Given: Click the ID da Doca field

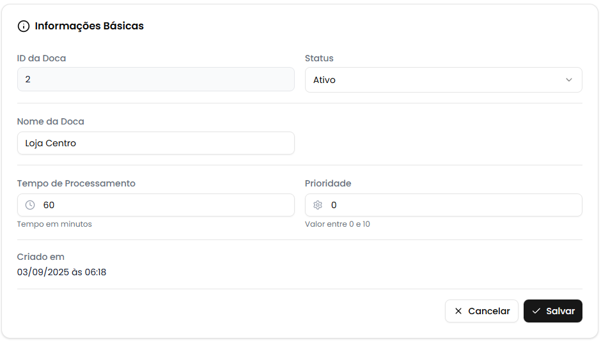Looking at the screenshot, I should [x=155, y=80].
